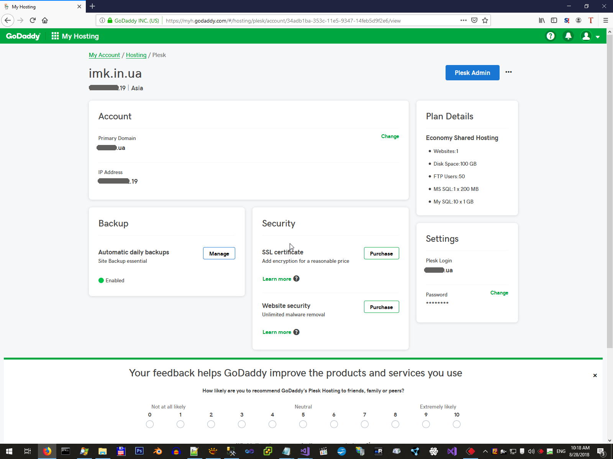Viewport: 613px width, 459px height.
Task: Open GoDaddy help question mark icon
Action: [551, 36]
